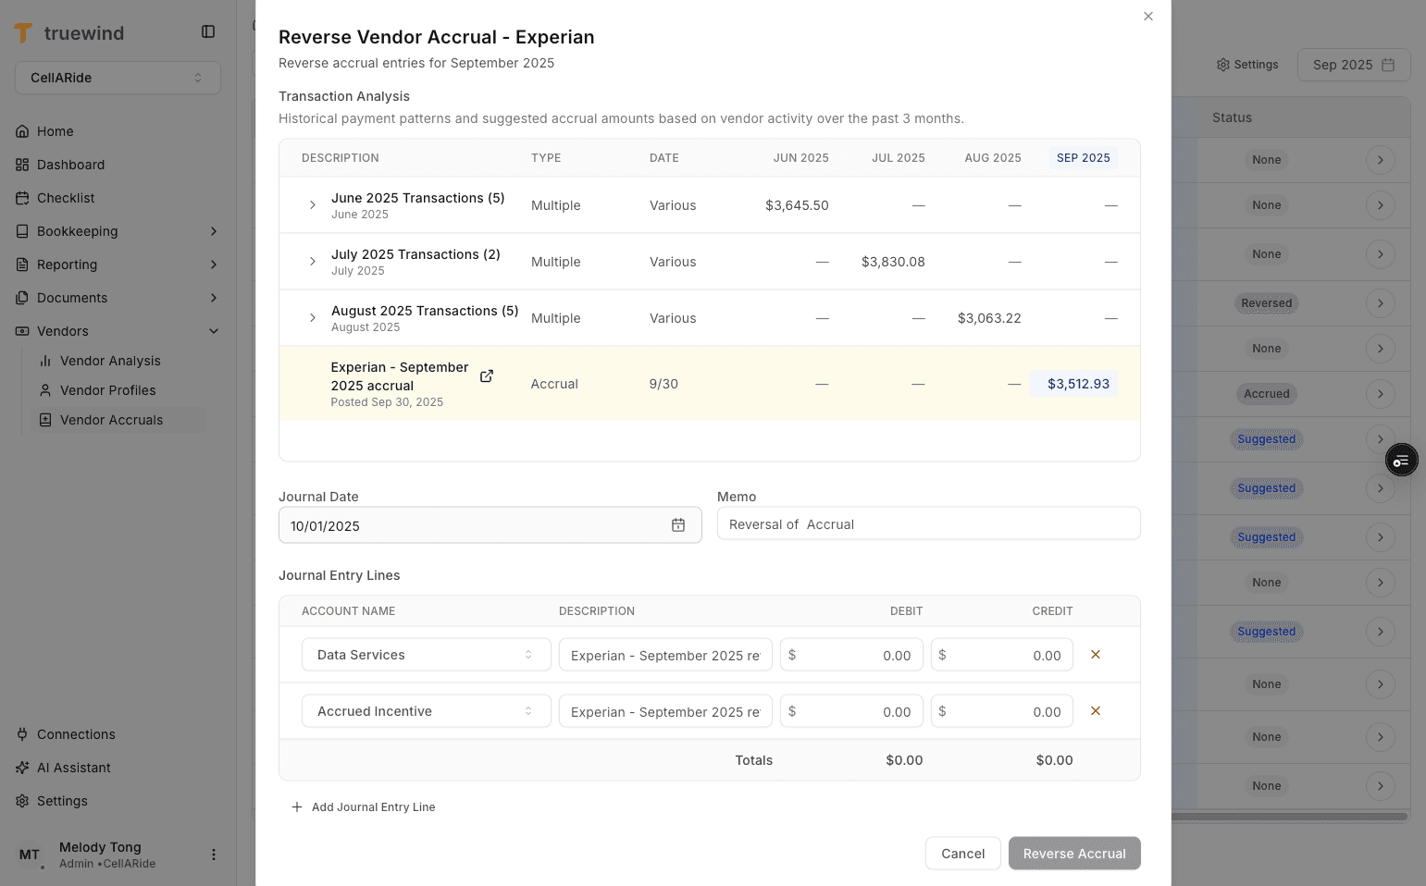Viewport: 1426px width, 886px height.
Task: Click the Dashboard grid icon
Action: pyautogui.click(x=22, y=165)
